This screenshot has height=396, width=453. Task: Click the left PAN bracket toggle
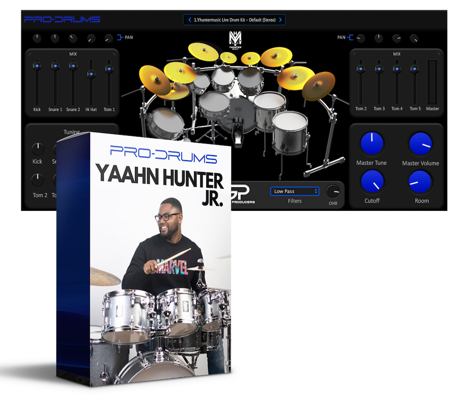[120, 38]
